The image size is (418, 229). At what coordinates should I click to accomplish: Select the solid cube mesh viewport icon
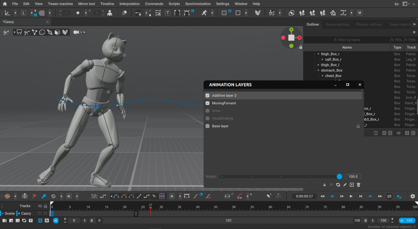point(57,32)
